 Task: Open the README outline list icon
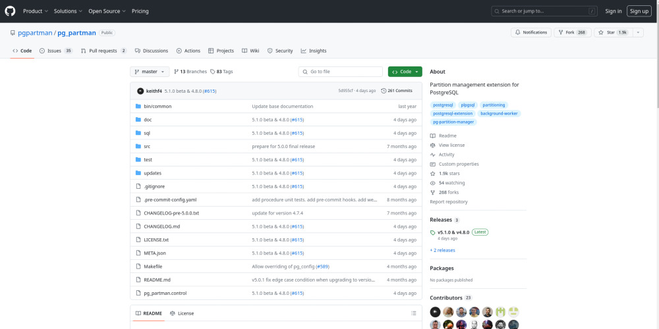[x=414, y=313]
